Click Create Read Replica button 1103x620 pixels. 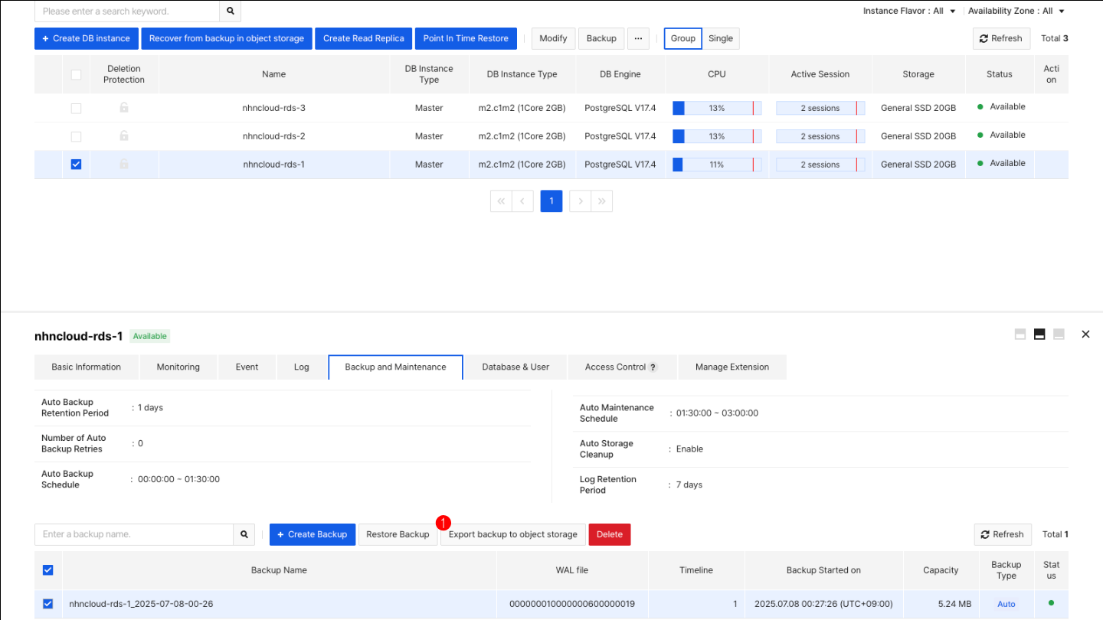click(364, 38)
